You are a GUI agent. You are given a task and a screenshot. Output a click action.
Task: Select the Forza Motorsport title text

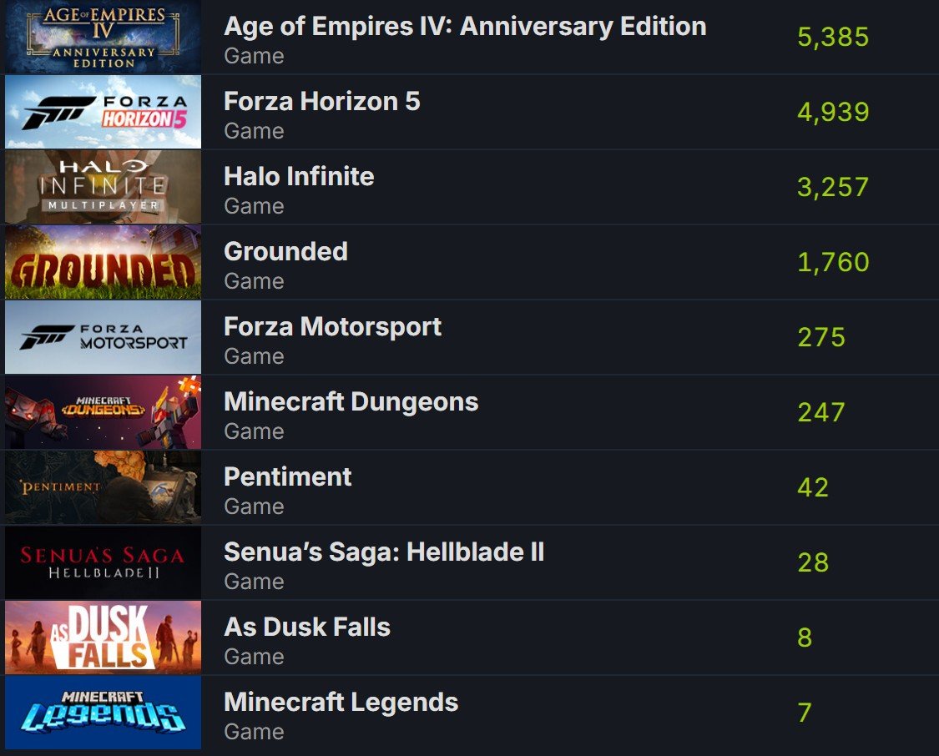[332, 327]
